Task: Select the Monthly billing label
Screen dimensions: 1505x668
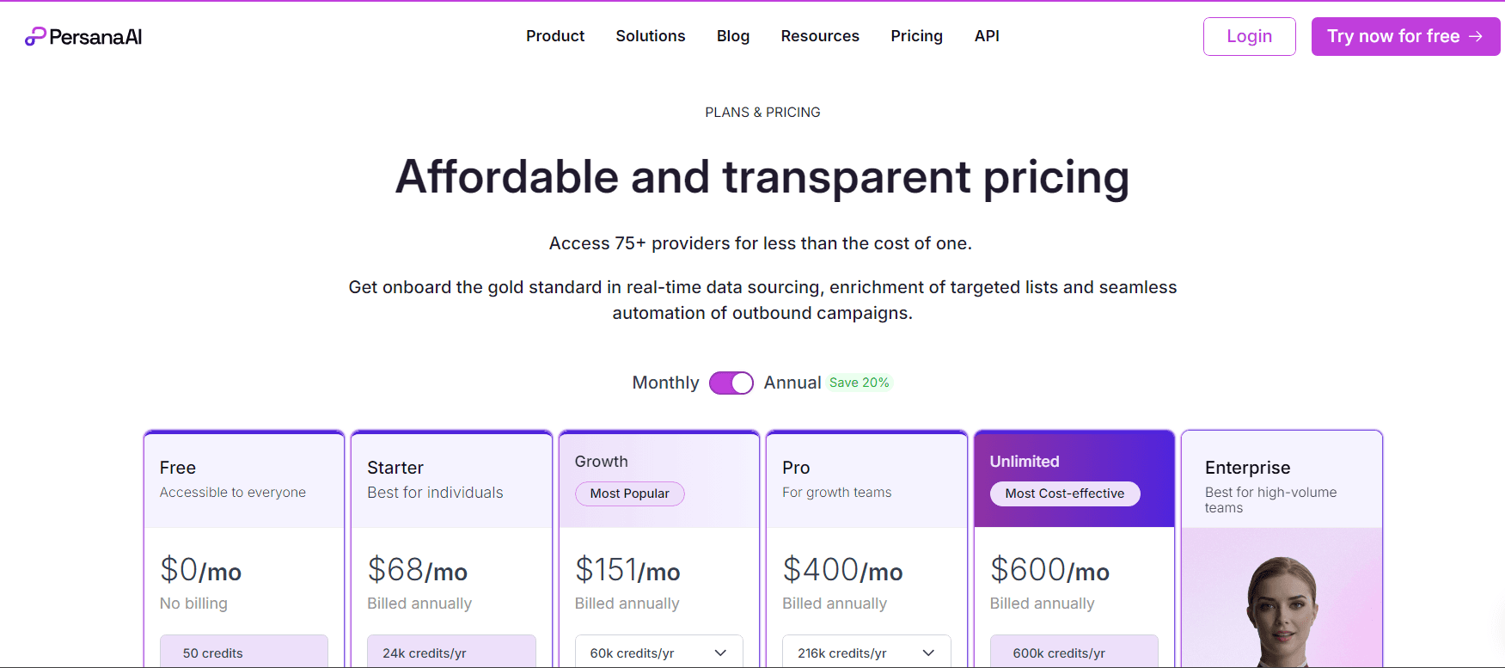Action: coord(665,383)
